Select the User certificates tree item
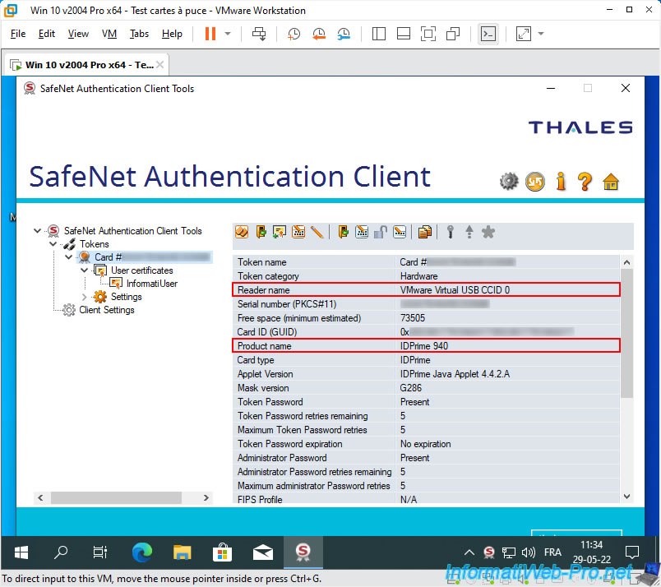 141,270
